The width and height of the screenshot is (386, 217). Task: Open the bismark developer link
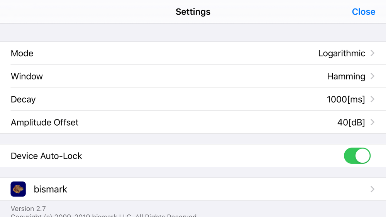point(193,189)
